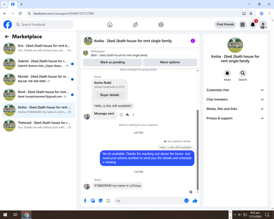The height and width of the screenshot is (219, 274).
Task: Go back using the Marketplace arrow
Action: click(x=7, y=37)
